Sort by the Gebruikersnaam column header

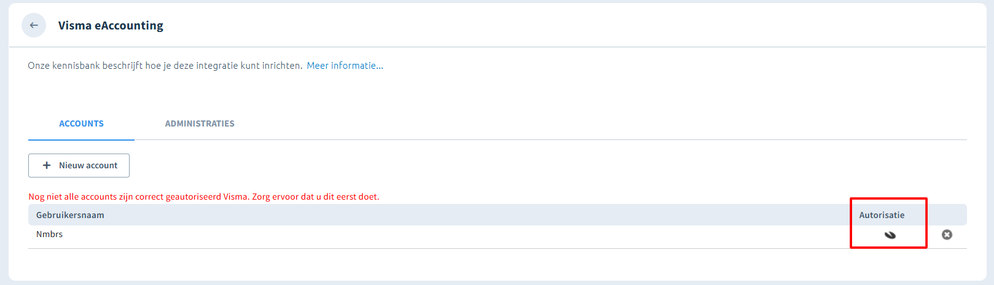70,215
